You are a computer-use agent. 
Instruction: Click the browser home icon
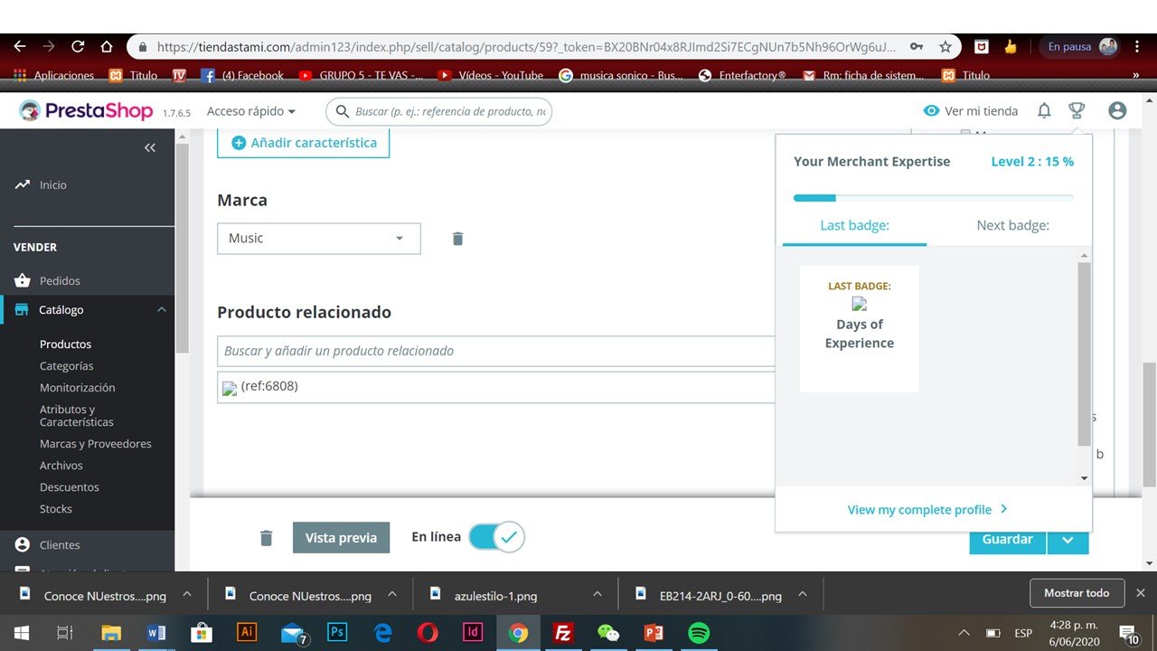point(107,46)
